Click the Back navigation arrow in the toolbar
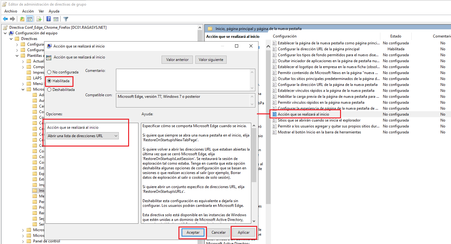This screenshot has width=451, height=244. click(5, 19)
